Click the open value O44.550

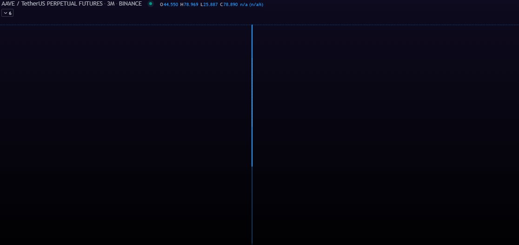(x=169, y=5)
